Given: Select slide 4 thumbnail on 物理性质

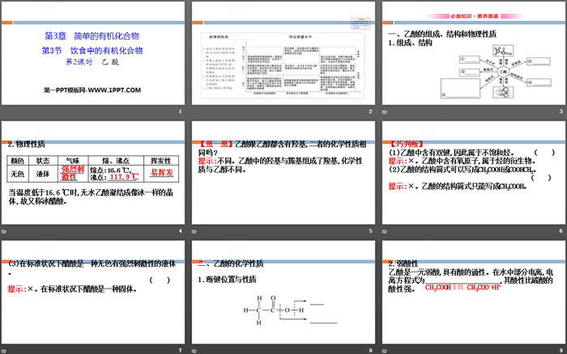Looking at the screenshot, I should 92,172.
